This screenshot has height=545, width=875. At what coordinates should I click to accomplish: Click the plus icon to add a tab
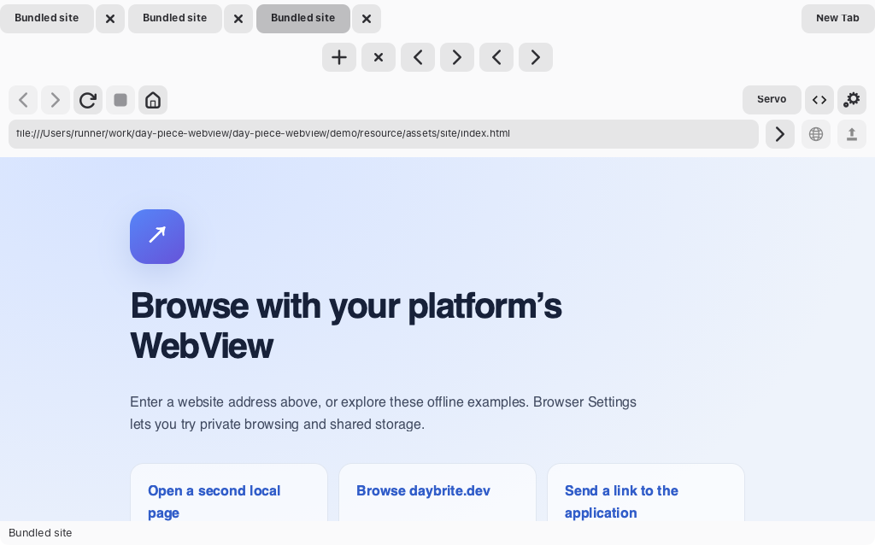pos(338,57)
